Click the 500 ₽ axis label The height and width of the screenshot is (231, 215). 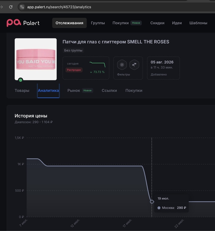(x=19, y=191)
